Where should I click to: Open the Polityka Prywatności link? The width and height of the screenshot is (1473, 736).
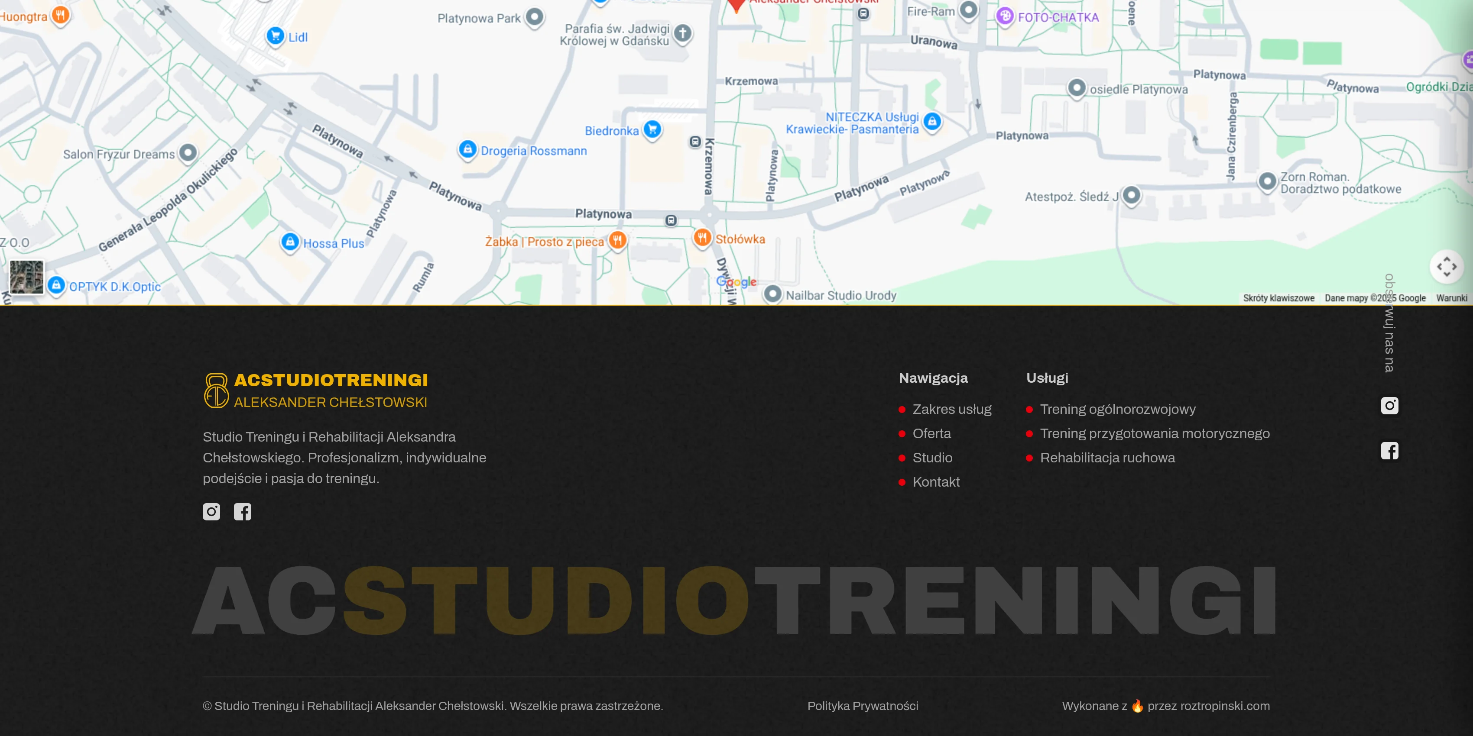[862, 706]
